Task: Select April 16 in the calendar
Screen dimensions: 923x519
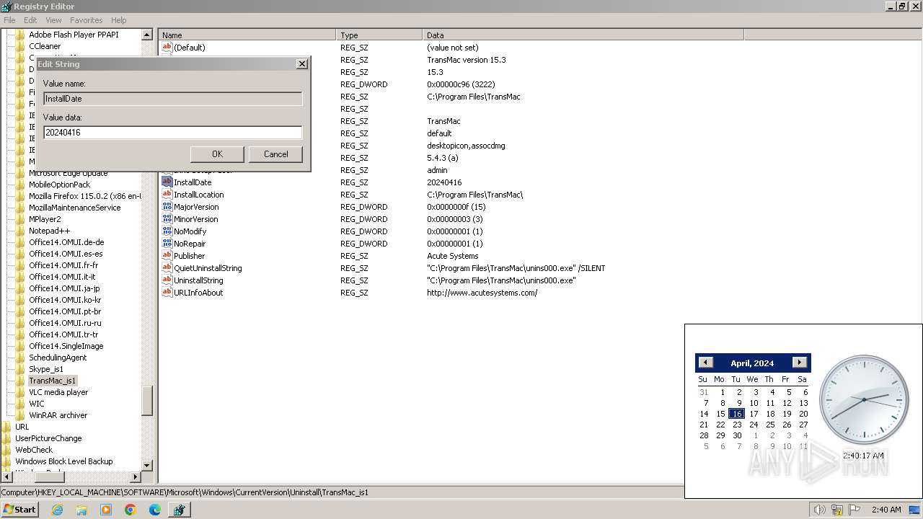Action: point(736,414)
